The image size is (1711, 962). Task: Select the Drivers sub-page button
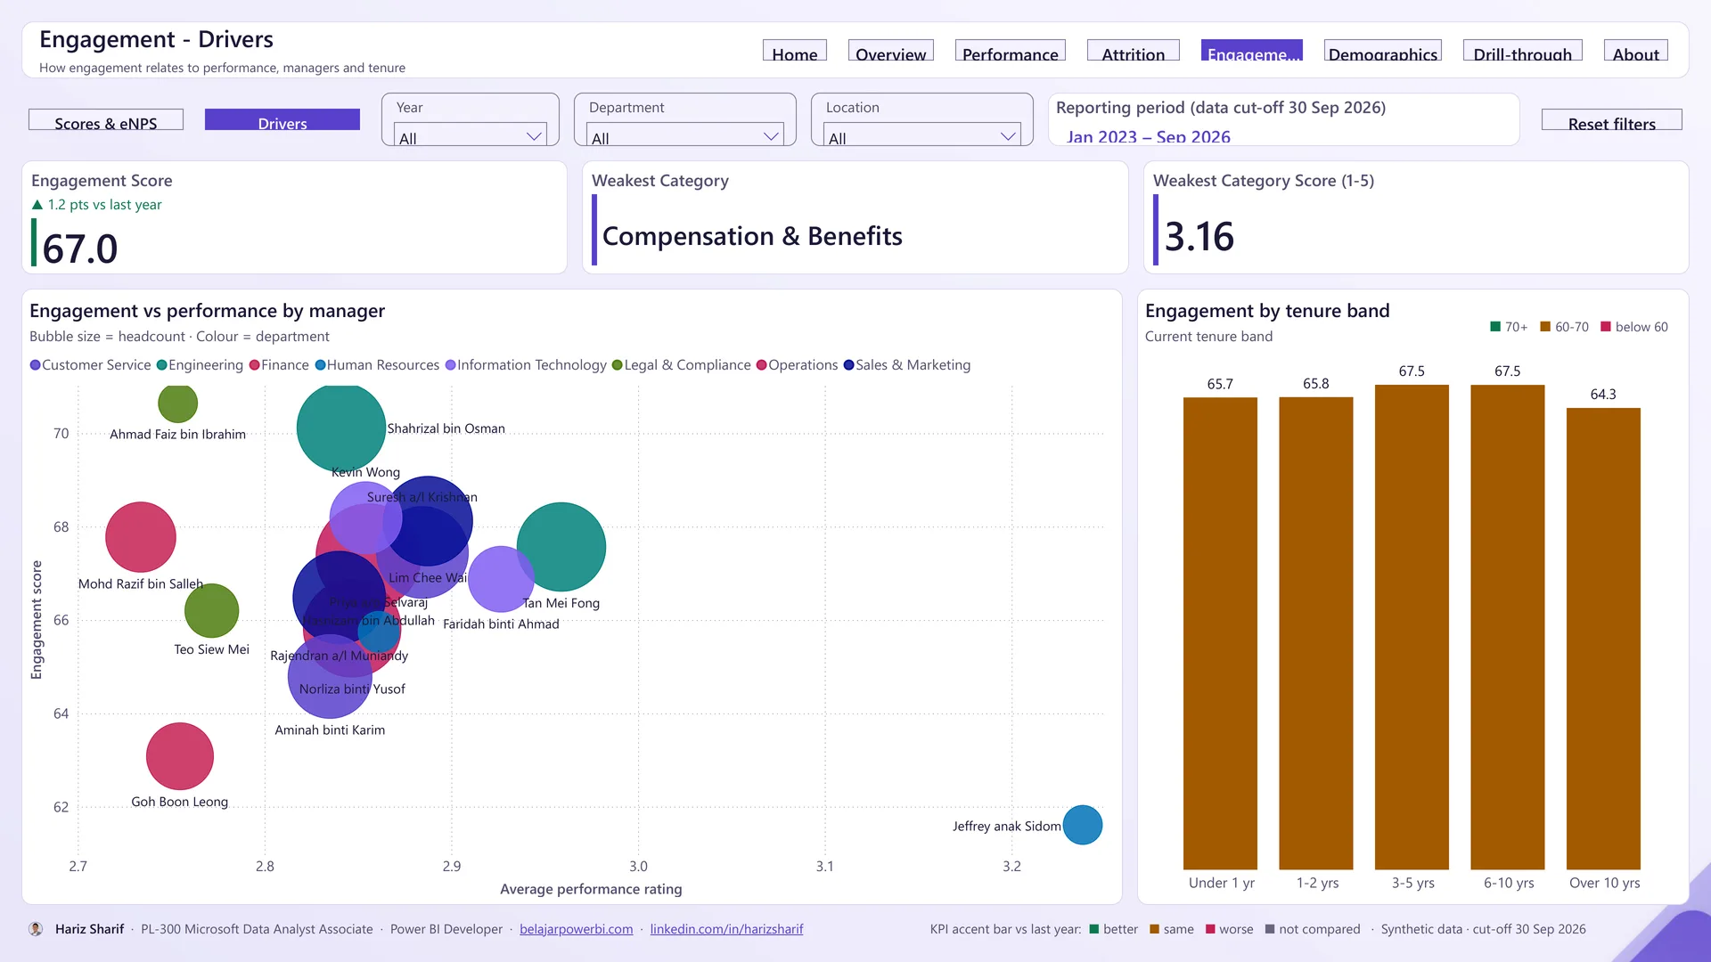[282, 120]
